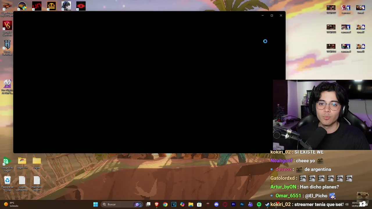Open Google Chrome from taskbar
Viewport: 372px width, 209px height.
[165, 204]
